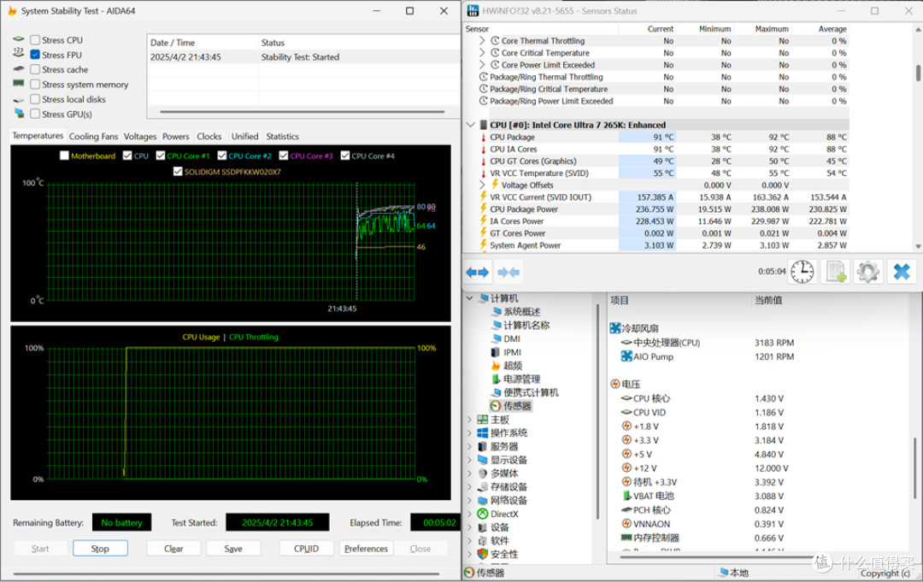923x582 pixels.
Task: Switch to the Cooling Fans tab
Action: (94, 137)
